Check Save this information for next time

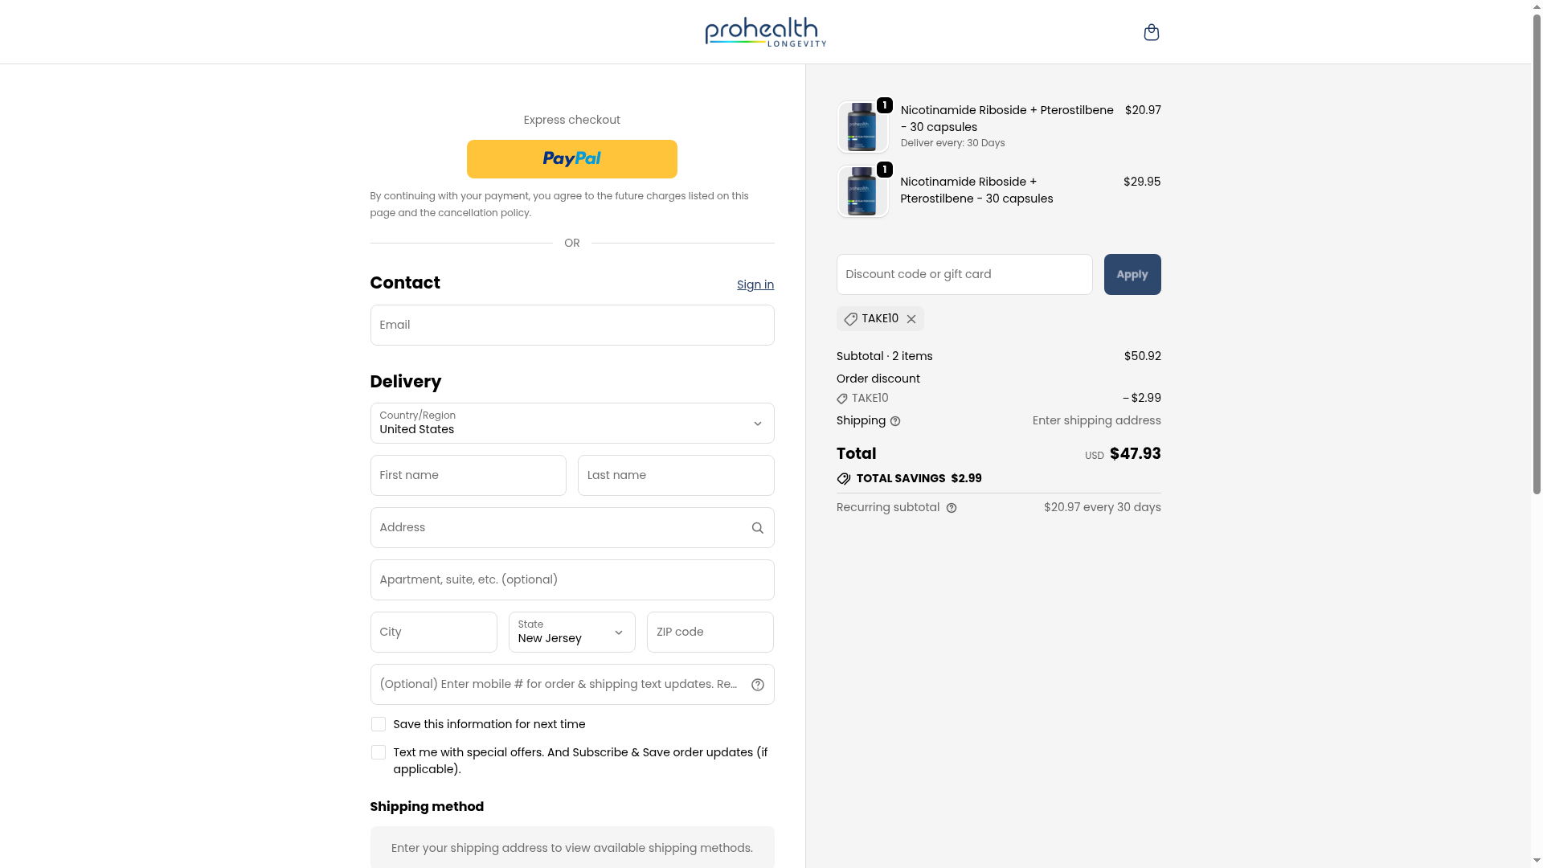[x=379, y=724]
